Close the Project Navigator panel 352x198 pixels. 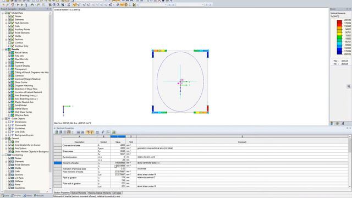(x=51, y=9)
